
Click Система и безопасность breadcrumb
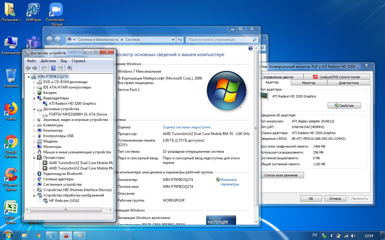point(98,40)
